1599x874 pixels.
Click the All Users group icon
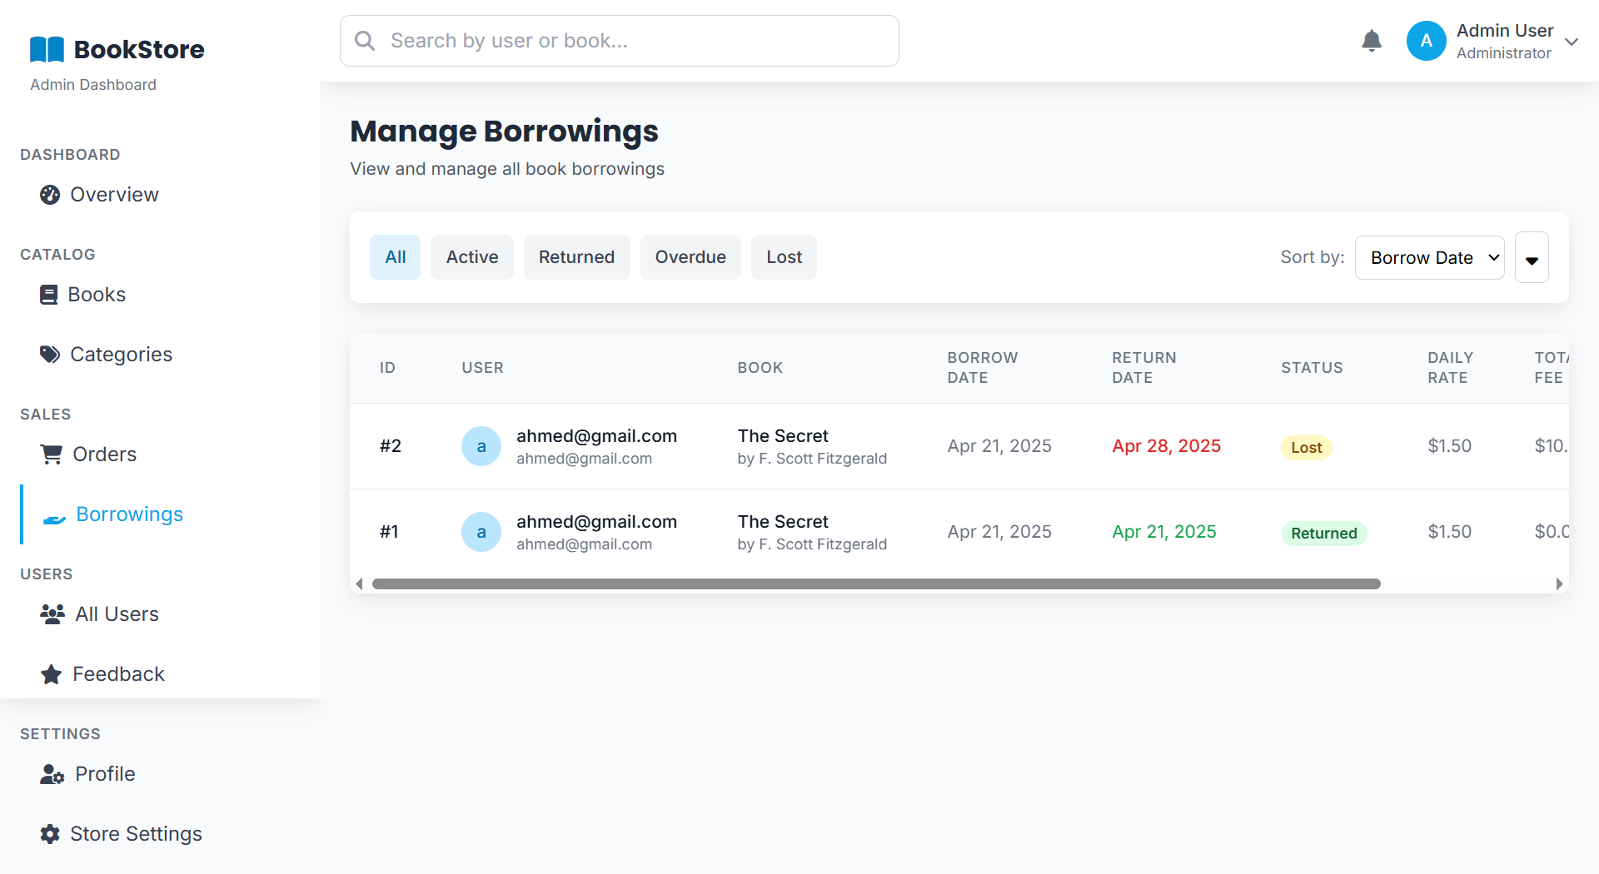[x=52, y=614]
